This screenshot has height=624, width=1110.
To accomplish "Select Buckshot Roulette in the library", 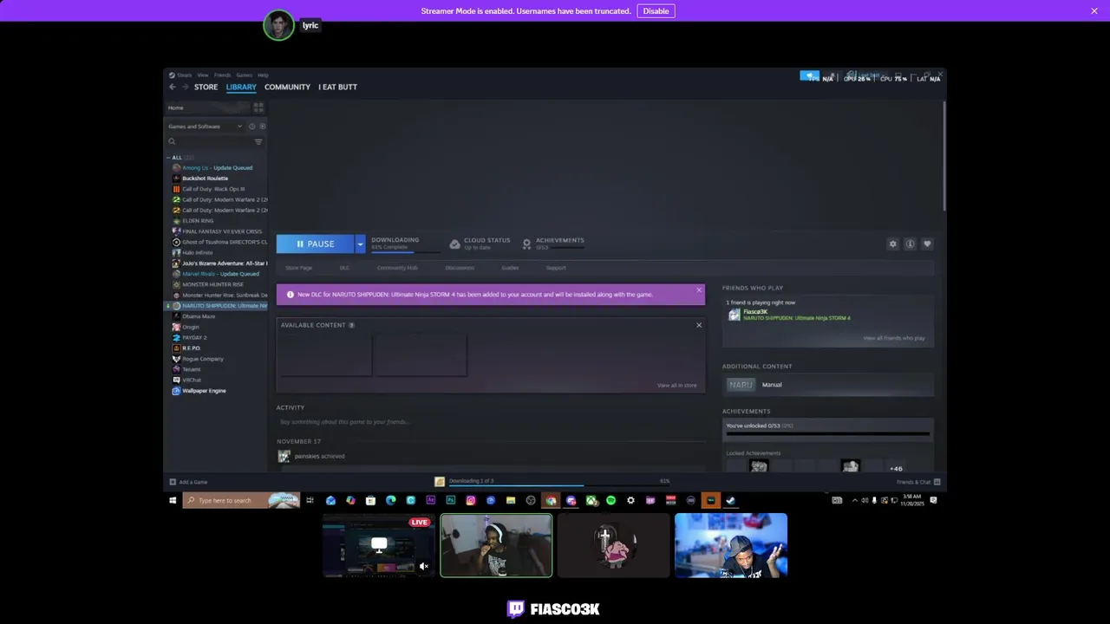I will 205,179.
